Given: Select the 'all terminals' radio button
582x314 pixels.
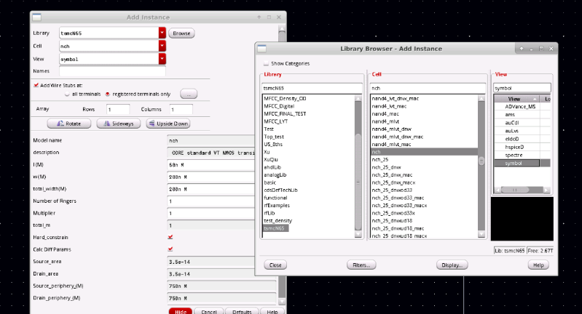Looking at the screenshot, I should [x=68, y=94].
